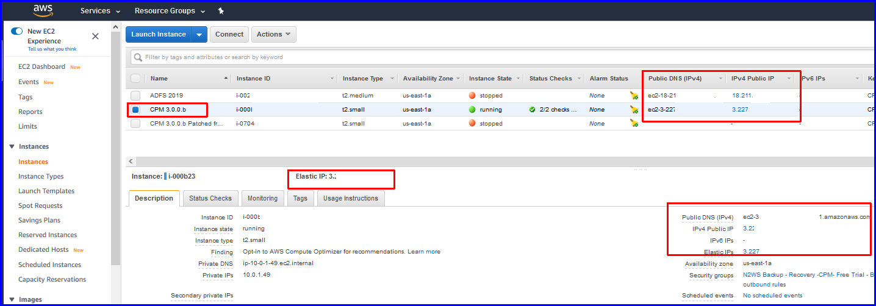Open Limits in the sidebar
The height and width of the screenshot is (306, 876).
(27, 127)
